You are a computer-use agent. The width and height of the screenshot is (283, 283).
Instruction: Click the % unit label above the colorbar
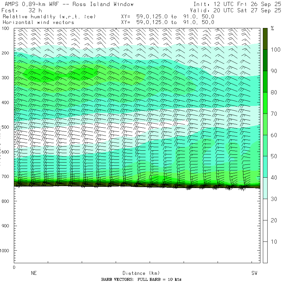pos(272,28)
